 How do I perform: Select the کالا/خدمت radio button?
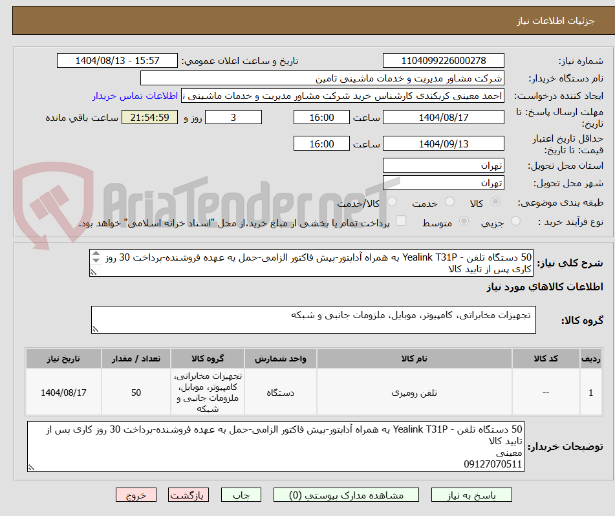click(x=392, y=202)
